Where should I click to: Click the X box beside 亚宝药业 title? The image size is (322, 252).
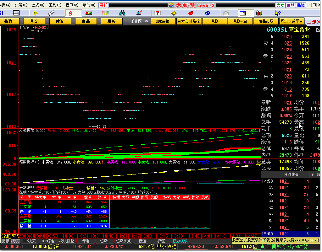(x=318, y=30)
